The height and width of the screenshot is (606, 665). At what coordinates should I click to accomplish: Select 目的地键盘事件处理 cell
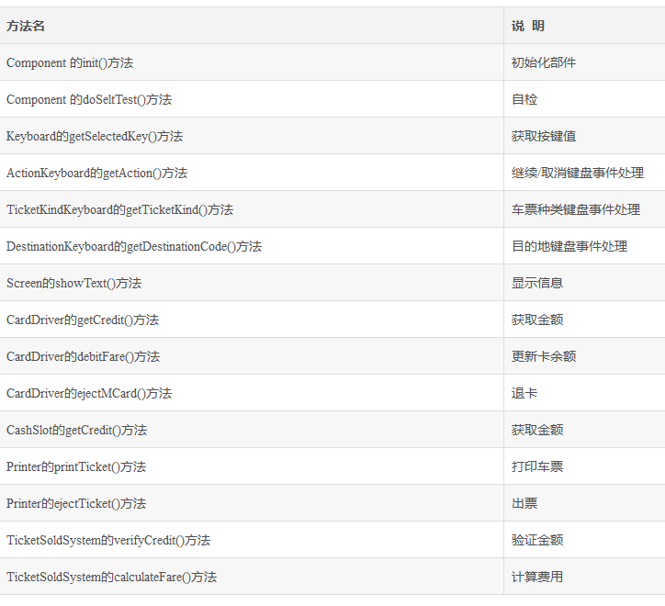(x=584, y=246)
